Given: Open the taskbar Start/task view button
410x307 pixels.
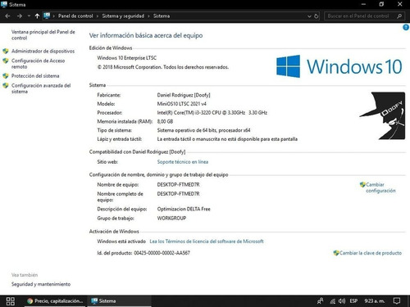Looking at the screenshot, I should (11, 301).
